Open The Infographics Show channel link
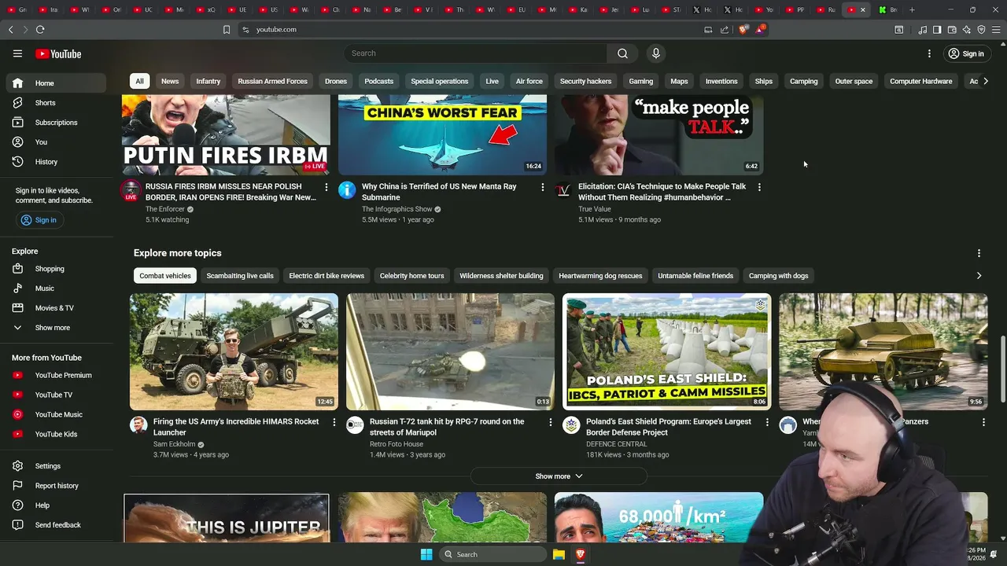Screen dimensions: 1007x566 [x=397, y=209]
